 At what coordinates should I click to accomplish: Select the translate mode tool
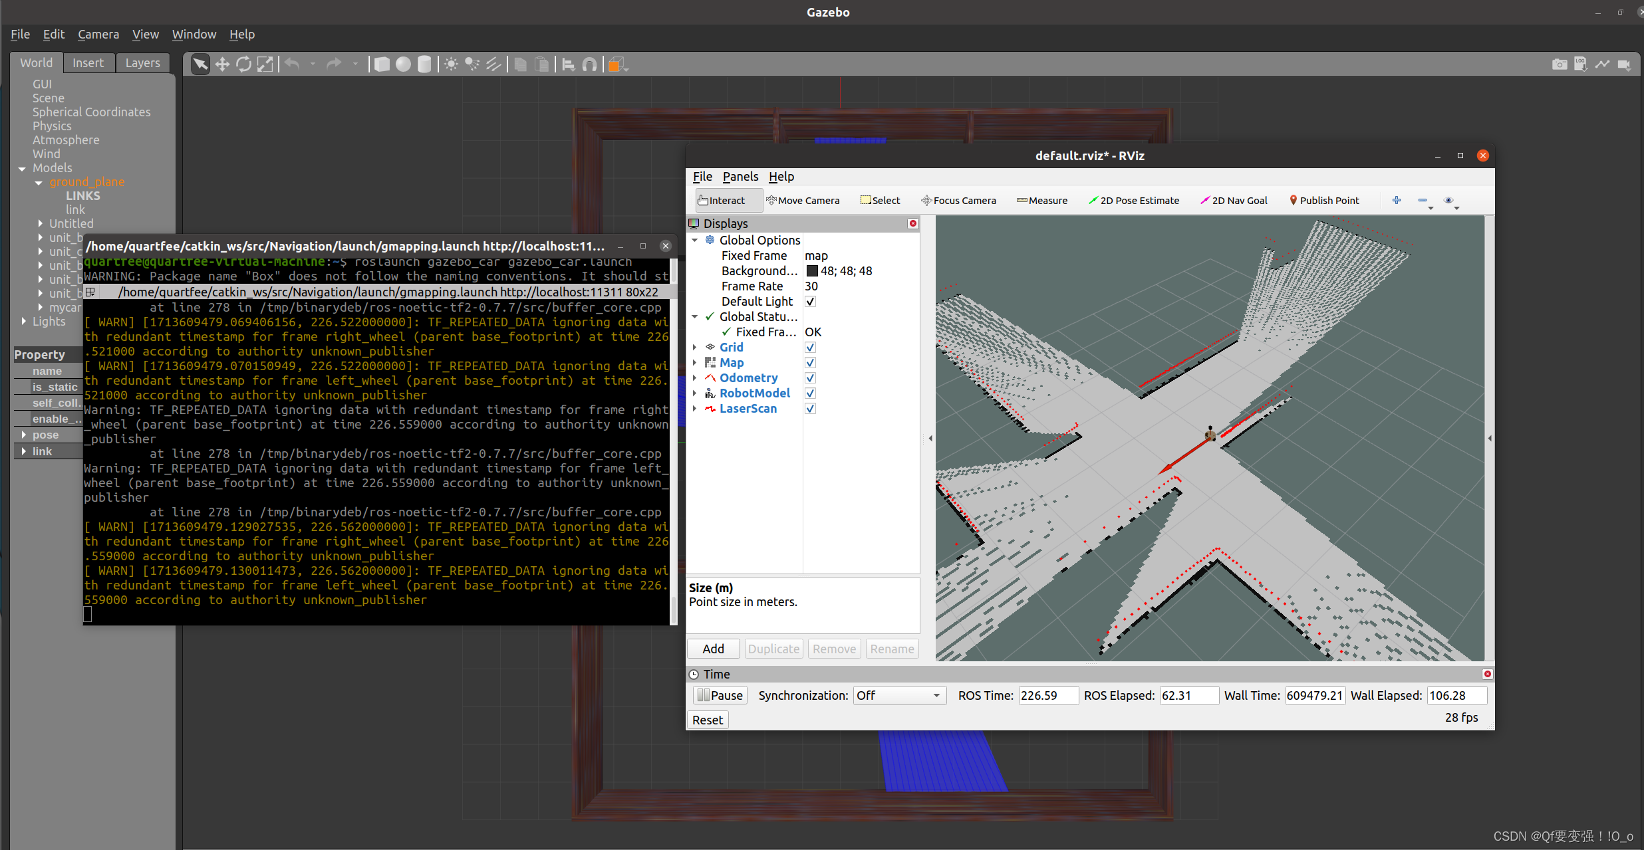coord(222,64)
